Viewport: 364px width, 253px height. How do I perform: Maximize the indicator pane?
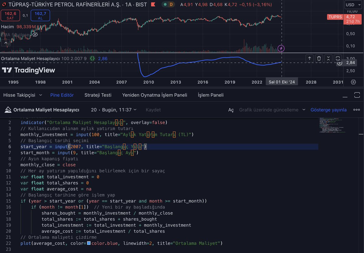338,58
